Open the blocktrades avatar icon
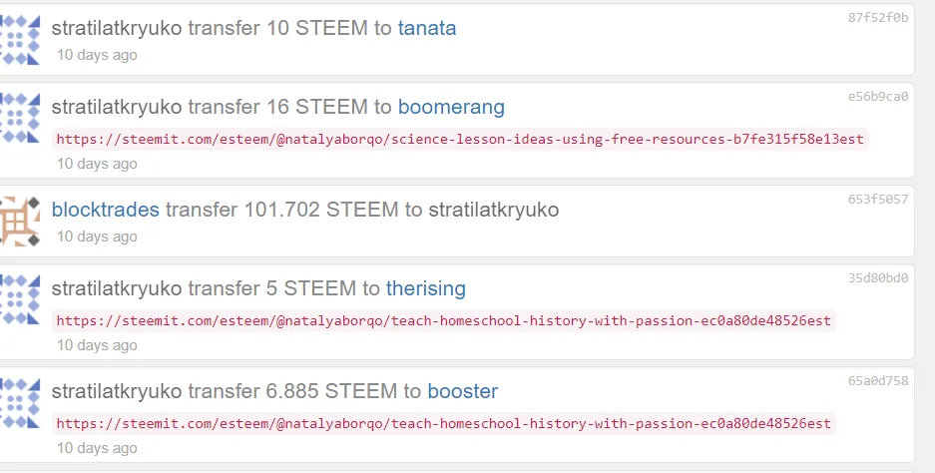Viewport: 935px width, 473px height. [x=20, y=222]
